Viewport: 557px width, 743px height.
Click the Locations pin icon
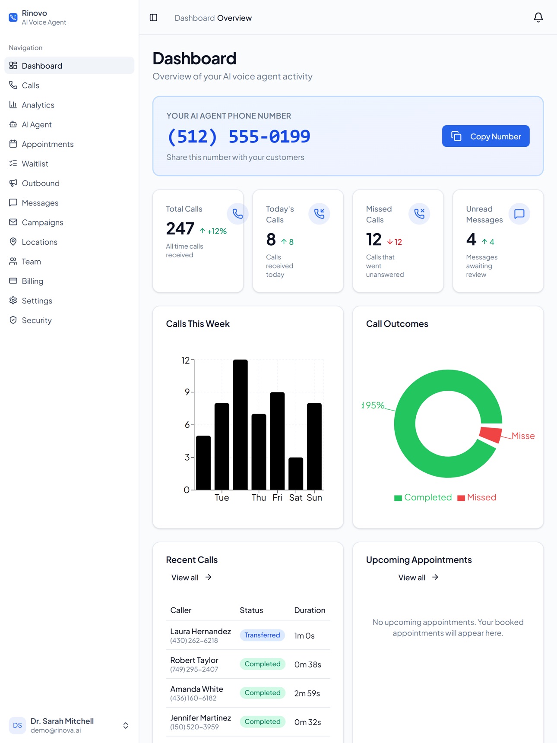(x=13, y=242)
